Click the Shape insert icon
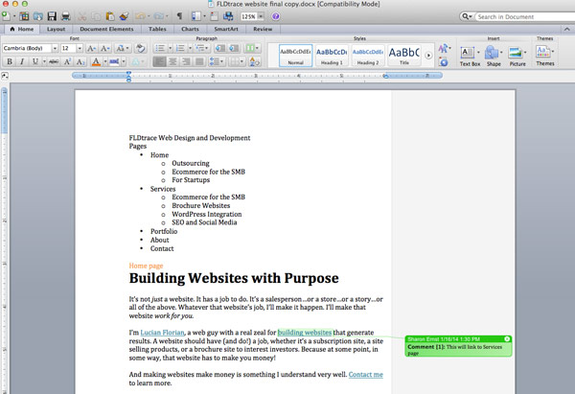The image size is (575, 394). click(492, 53)
